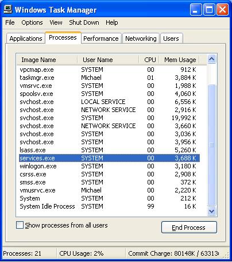This screenshot has width=232, height=262.
Task: Select the taskmgr.exe process row
Action: 109,78
